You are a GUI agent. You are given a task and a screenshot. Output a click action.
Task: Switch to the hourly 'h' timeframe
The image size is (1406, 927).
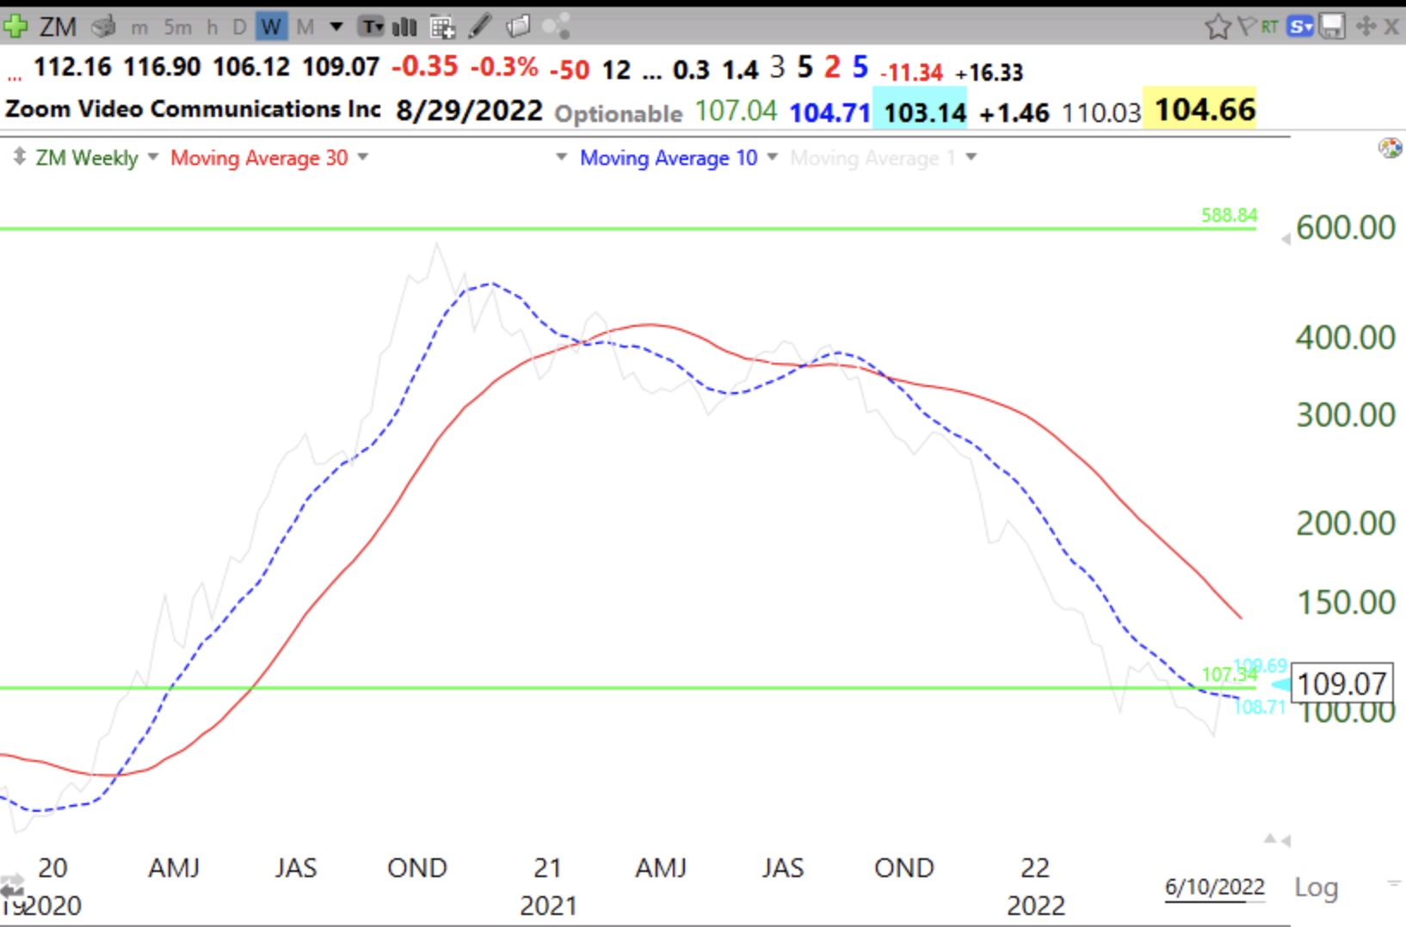[x=212, y=28]
